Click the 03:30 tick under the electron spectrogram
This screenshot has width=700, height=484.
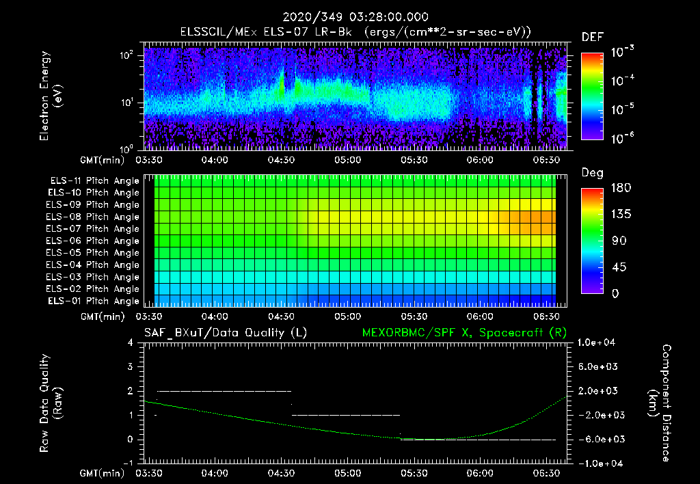pyautogui.click(x=148, y=160)
